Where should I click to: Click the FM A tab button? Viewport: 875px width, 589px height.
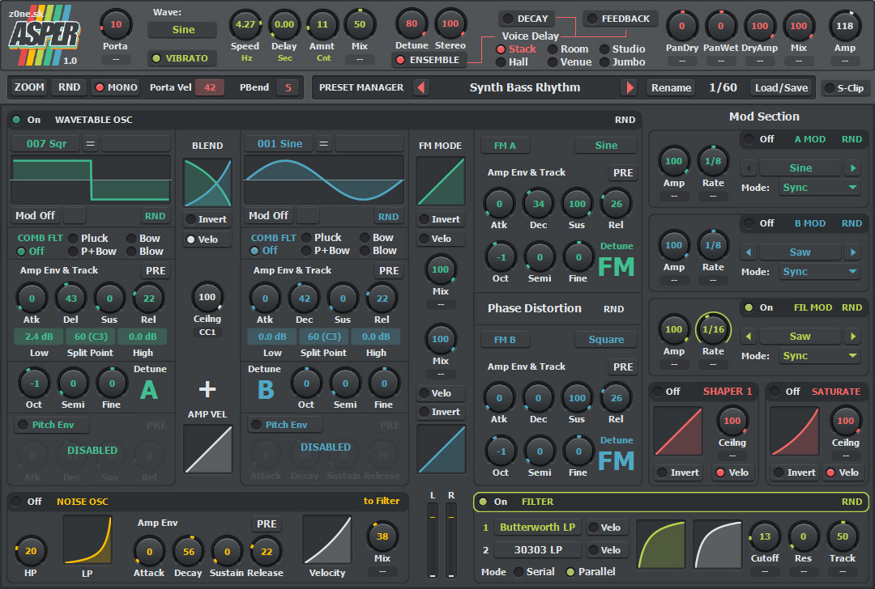pyautogui.click(x=505, y=146)
